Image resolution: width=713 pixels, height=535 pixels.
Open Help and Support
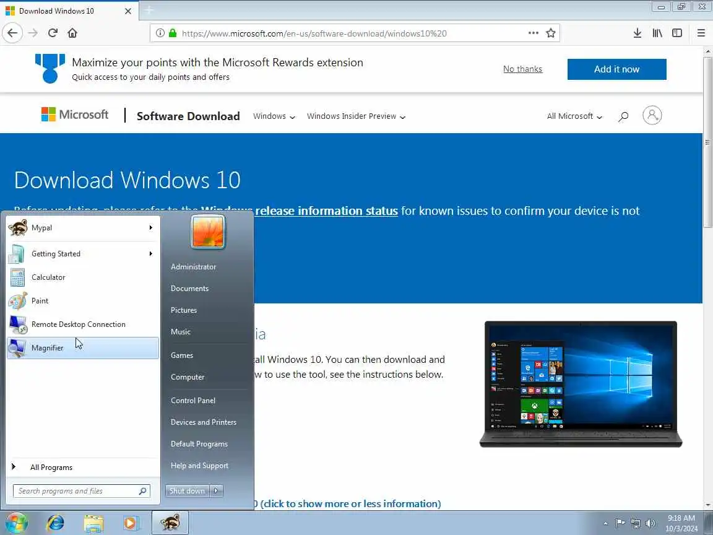click(199, 466)
